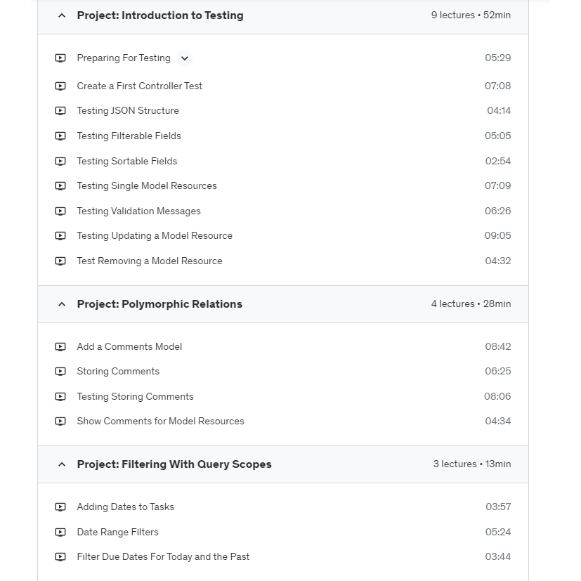Click video icon next to Testing Sortable Fields
Viewport: 581px width, 581px height.
[x=60, y=161]
